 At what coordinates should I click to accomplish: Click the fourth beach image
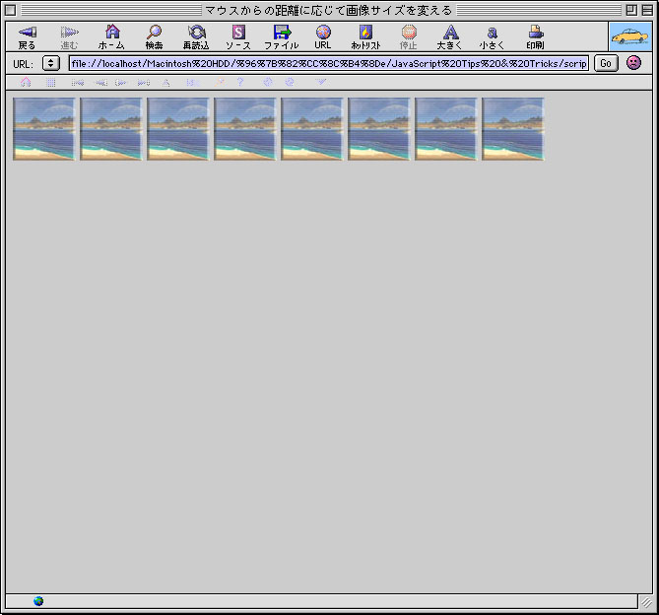tap(245, 129)
